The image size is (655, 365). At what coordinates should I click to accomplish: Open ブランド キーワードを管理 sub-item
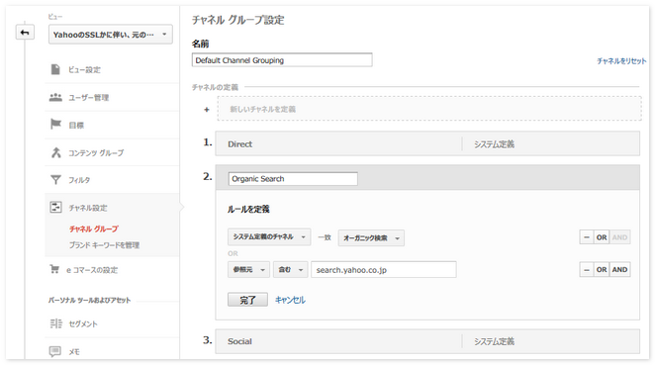click(x=104, y=245)
